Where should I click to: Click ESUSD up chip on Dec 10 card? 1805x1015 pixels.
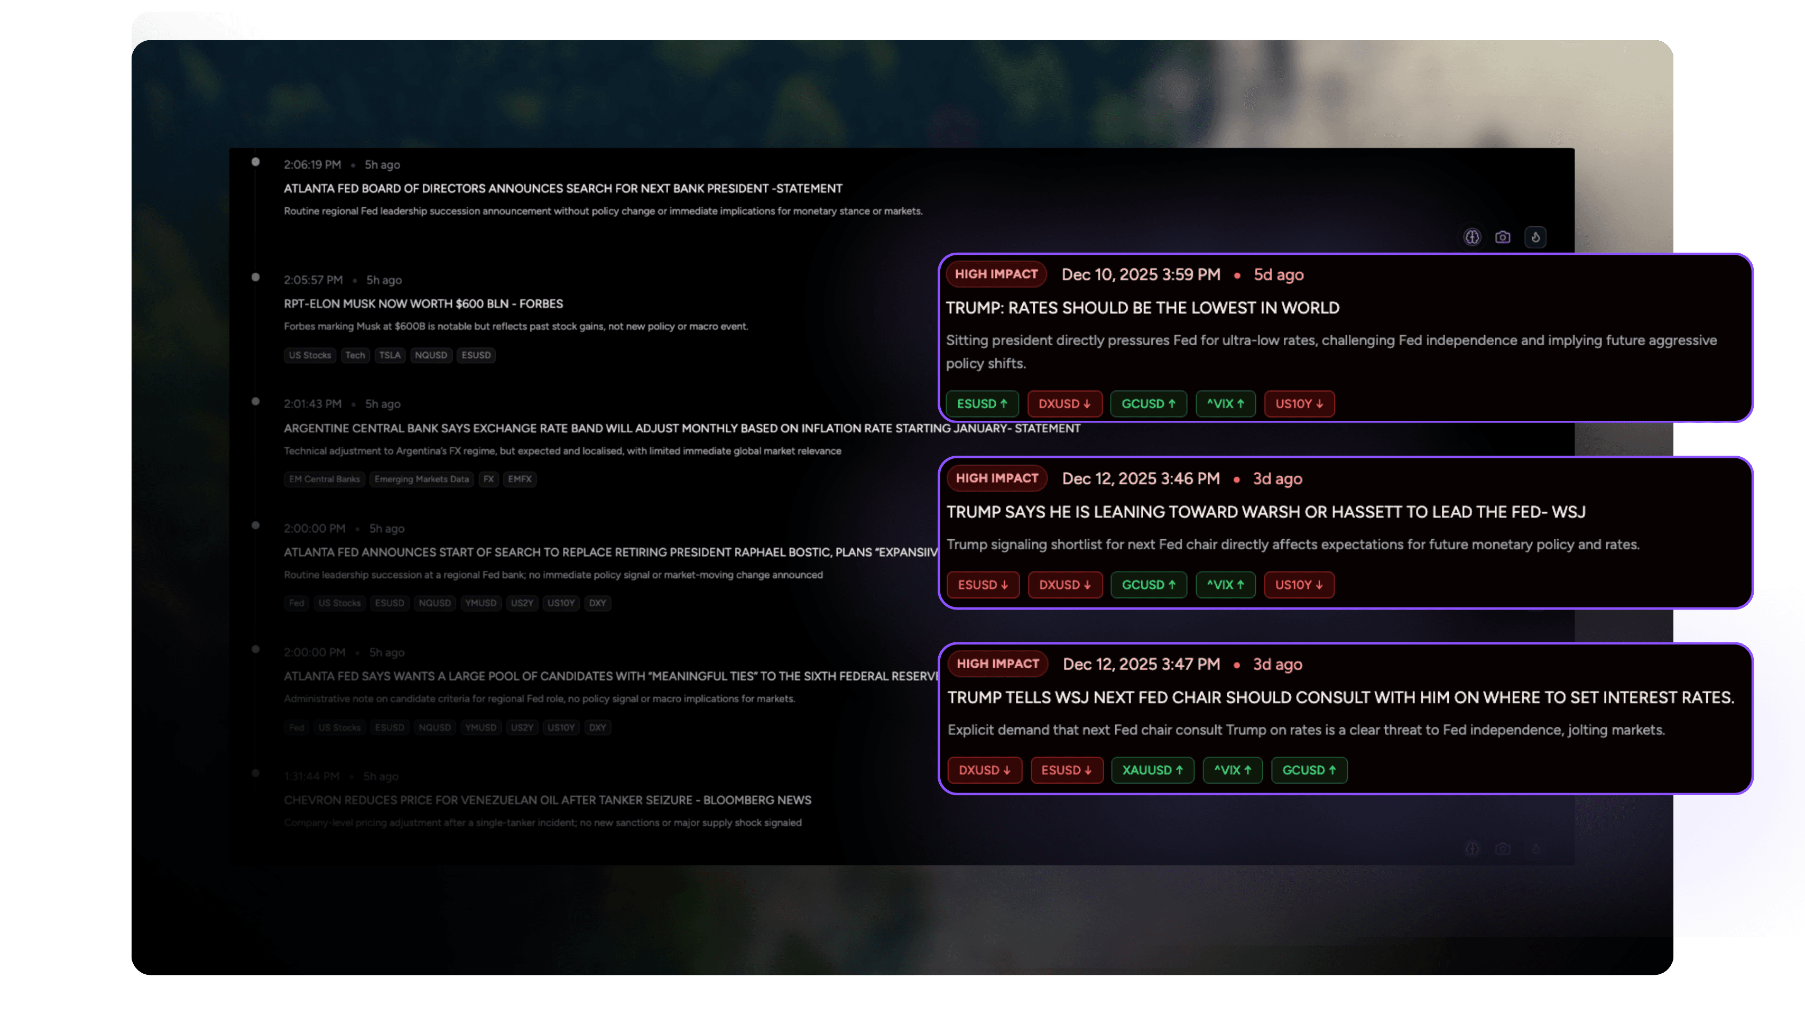point(983,404)
